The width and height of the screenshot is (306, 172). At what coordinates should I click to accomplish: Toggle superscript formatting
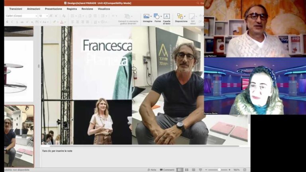coord(27,22)
